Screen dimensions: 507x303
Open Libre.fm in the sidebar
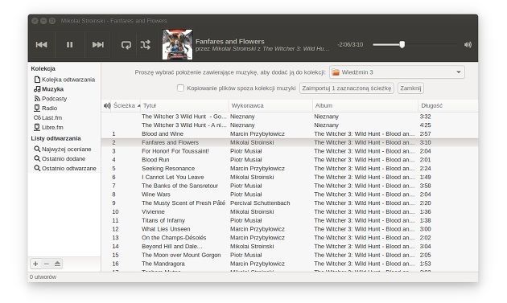[49, 127]
